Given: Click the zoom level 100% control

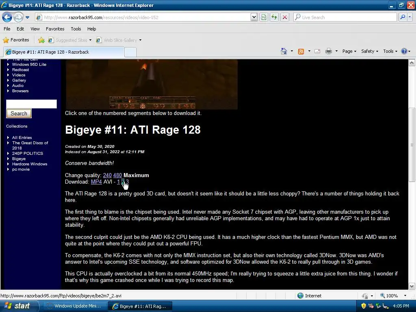Looking at the screenshot, I should 393,296.
